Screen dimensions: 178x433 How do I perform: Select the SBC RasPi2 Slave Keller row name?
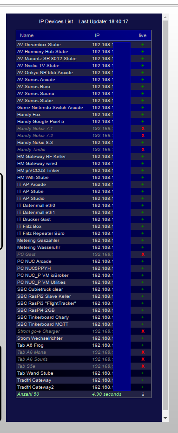(44, 296)
